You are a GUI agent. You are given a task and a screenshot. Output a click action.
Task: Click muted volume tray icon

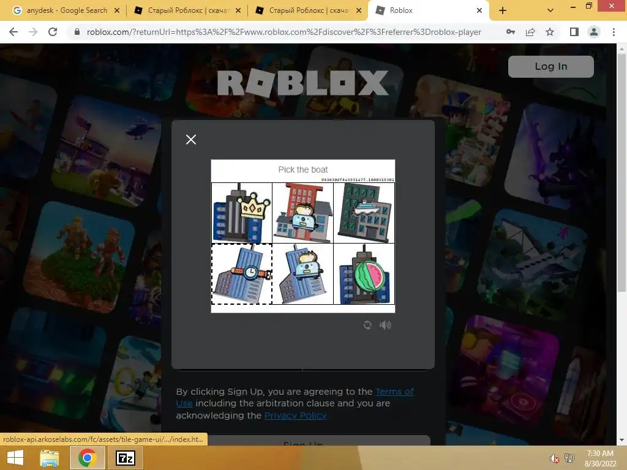(x=554, y=458)
